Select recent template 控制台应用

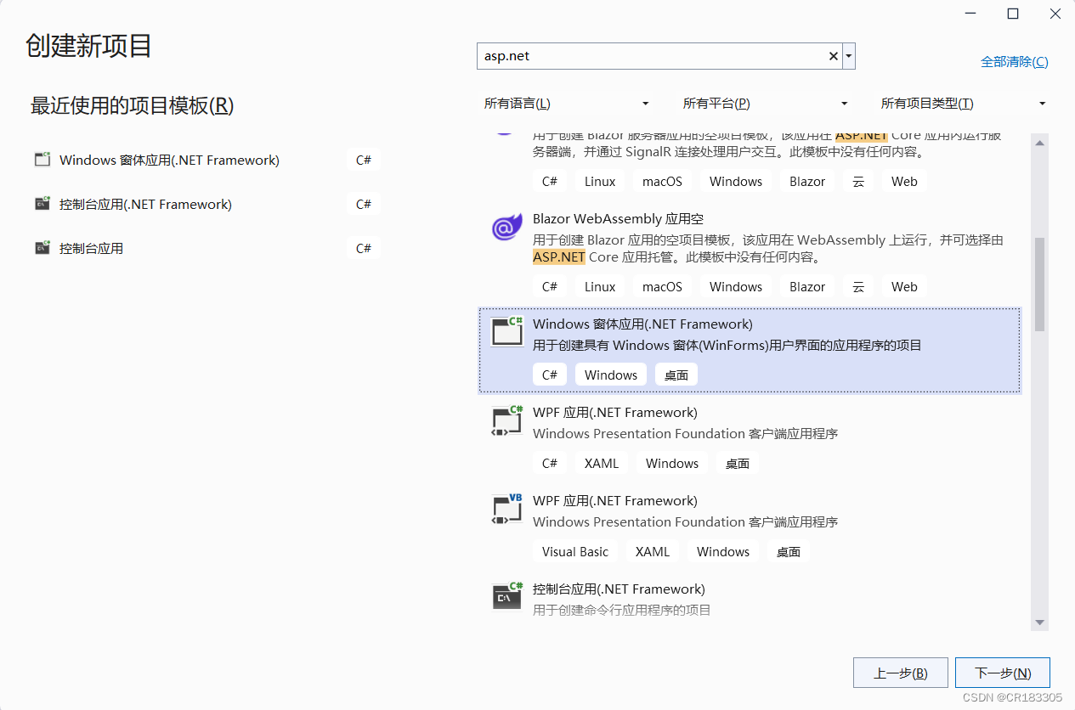coord(91,248)
